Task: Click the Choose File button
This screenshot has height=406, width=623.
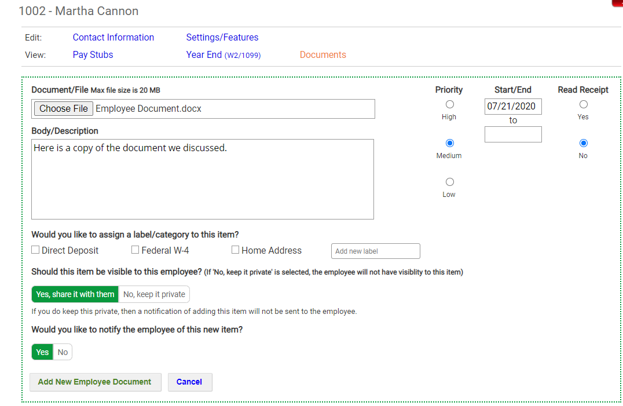Action: tap(64, 108)
